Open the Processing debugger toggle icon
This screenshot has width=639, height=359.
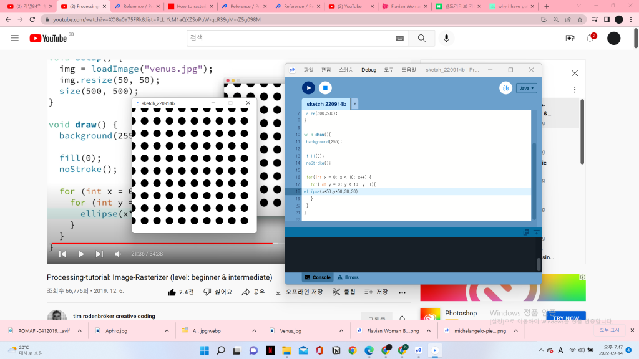click(505, 88)
